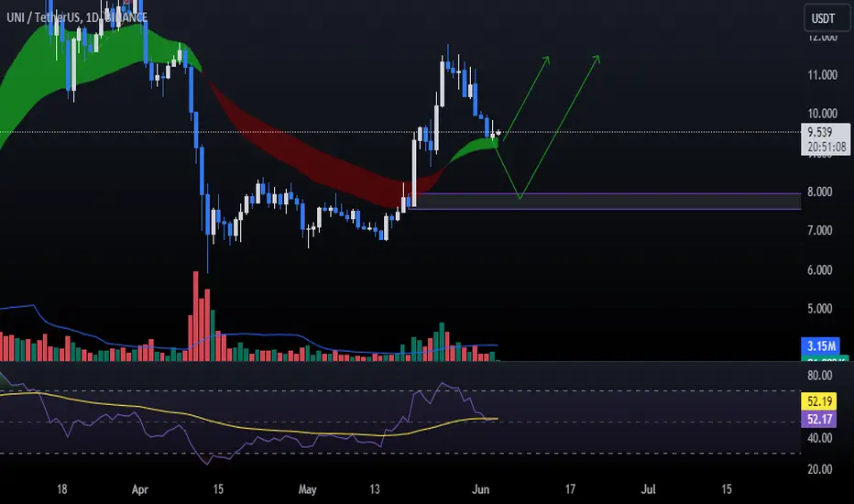Click the Jun label on time axis

[480, 489]
